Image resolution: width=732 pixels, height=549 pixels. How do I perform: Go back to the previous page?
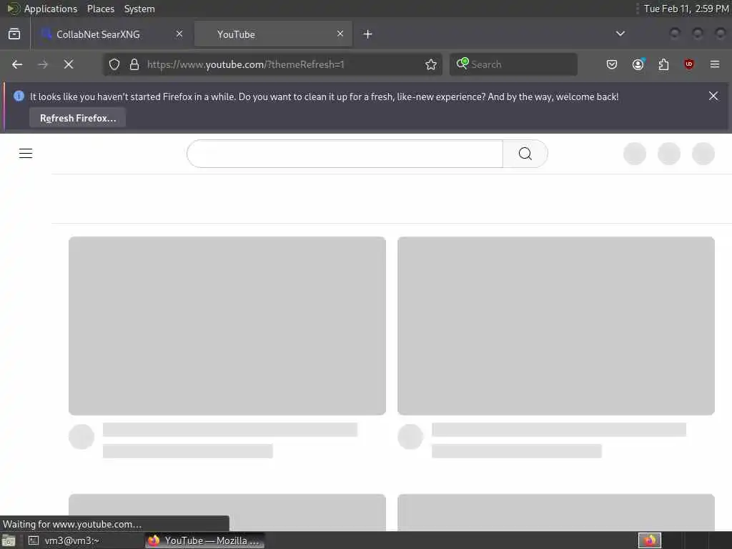(x=17, y=64)
